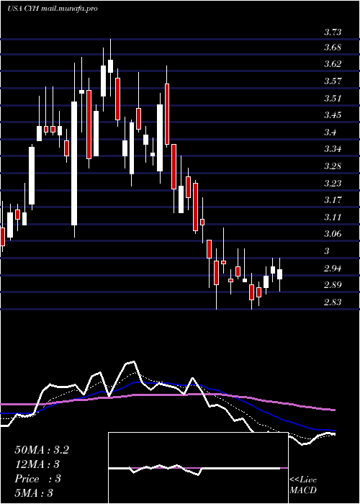Screen dimensions: 360x504
Task: Click the <<Live MACD label
Action: [x=303, y=485]
